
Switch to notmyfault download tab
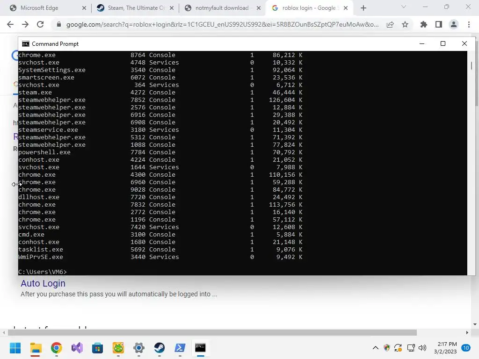click(222, 8)
